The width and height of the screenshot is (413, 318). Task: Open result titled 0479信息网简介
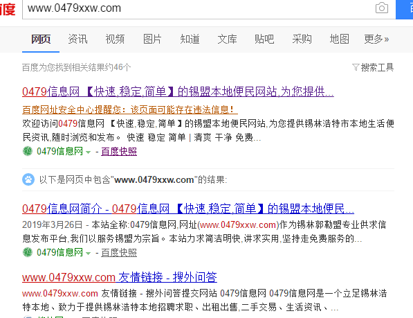tap(188, 209)
